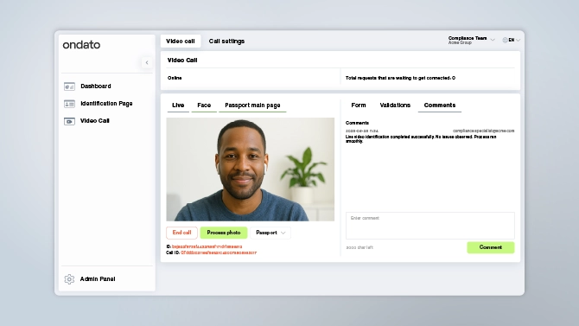
Task: Select the Face tab
Action: (x=204, y=105)
